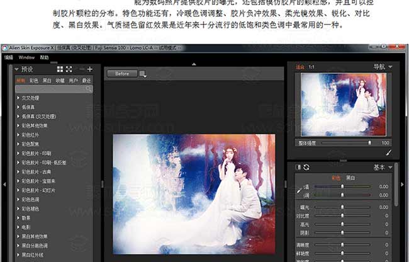Screen dimensions: 409x262
Task: Switch to the 用户 presets tab
Action: (73, 81)
